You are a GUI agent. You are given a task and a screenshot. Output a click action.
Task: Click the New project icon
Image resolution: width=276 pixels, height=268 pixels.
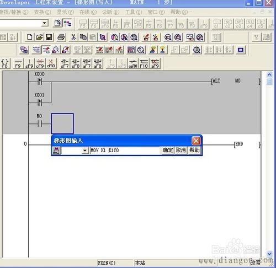(30, 37)
